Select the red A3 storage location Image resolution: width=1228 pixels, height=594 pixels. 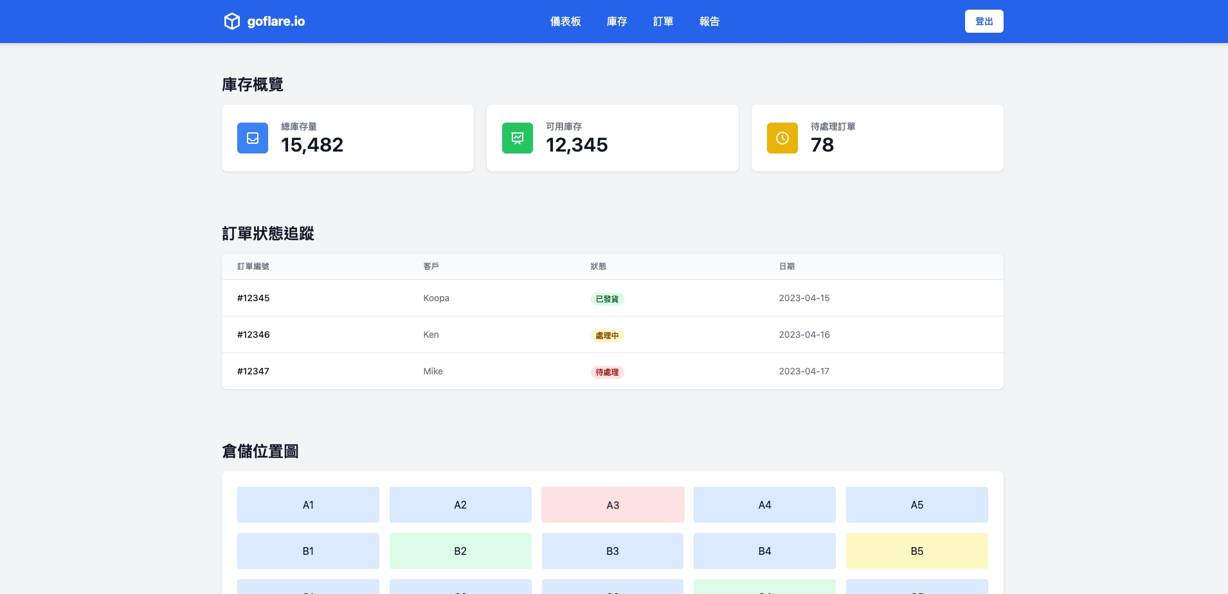tap(613, 505)
